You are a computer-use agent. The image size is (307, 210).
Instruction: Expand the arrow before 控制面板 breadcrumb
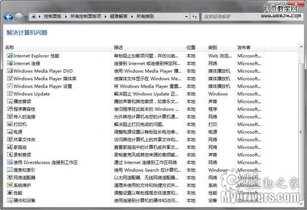40,17
